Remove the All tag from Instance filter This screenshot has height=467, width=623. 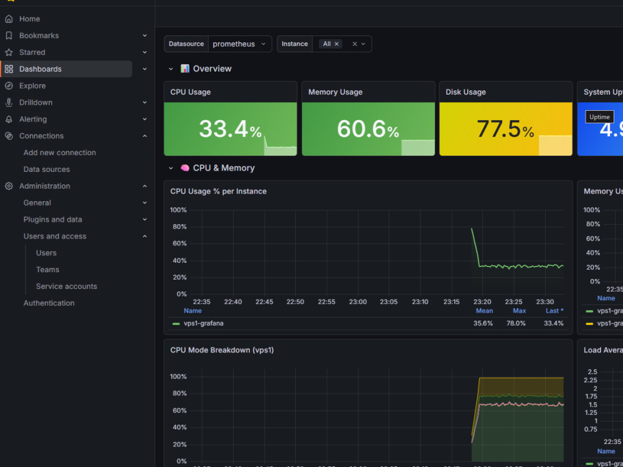336,44
